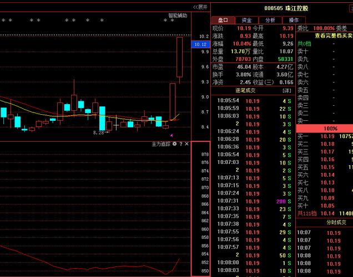Viewport: 353px width, 277px height.
Task: Click the 委比 100.00% value
Action: point(324,28)
